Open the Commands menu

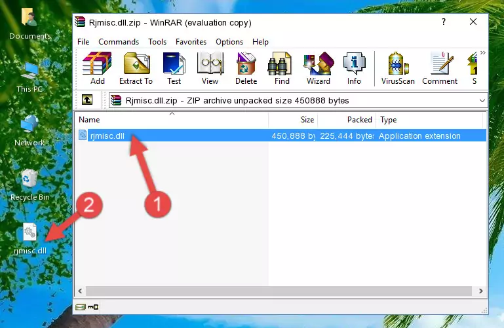(119, 42)
